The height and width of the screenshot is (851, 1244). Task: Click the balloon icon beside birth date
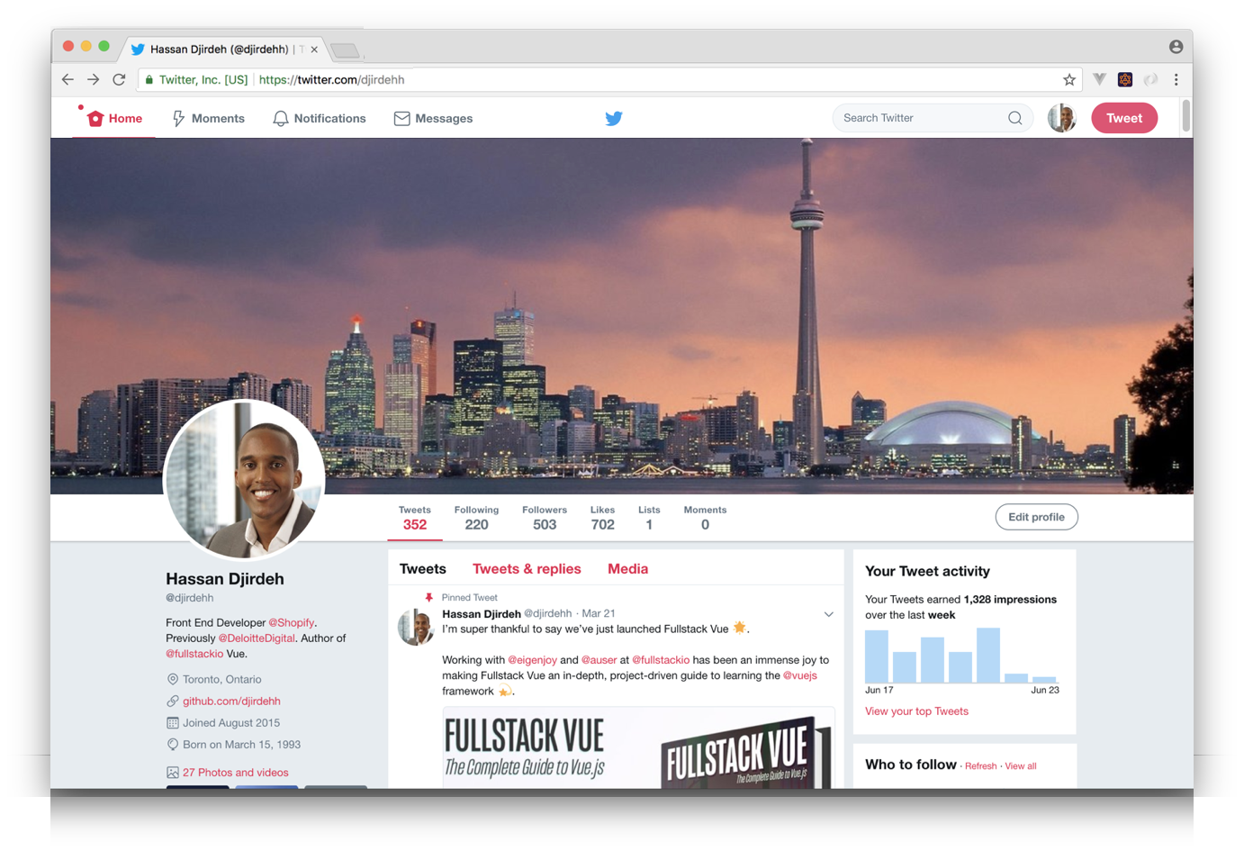(x=172, y=745)
